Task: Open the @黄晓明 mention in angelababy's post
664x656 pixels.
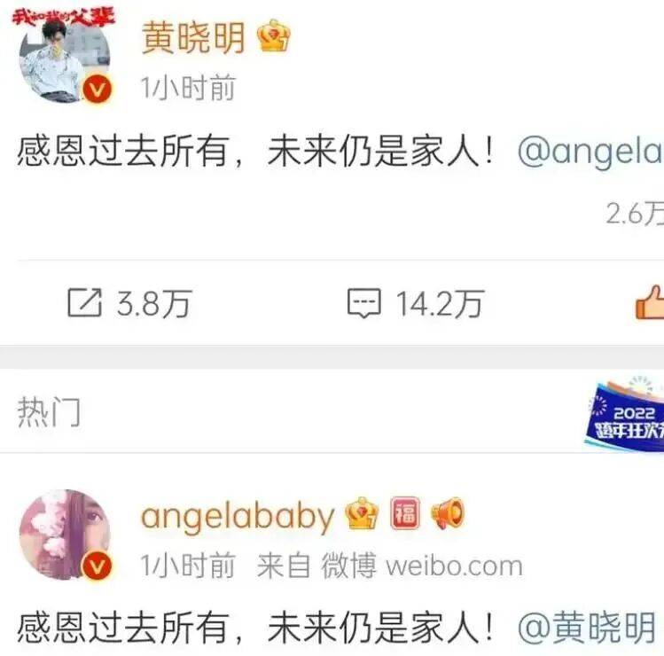Action: [587, 628]
